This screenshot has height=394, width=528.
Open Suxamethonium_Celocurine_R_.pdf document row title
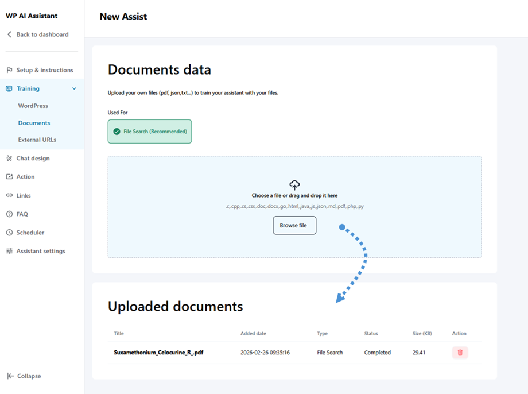(x=158, y=353)
